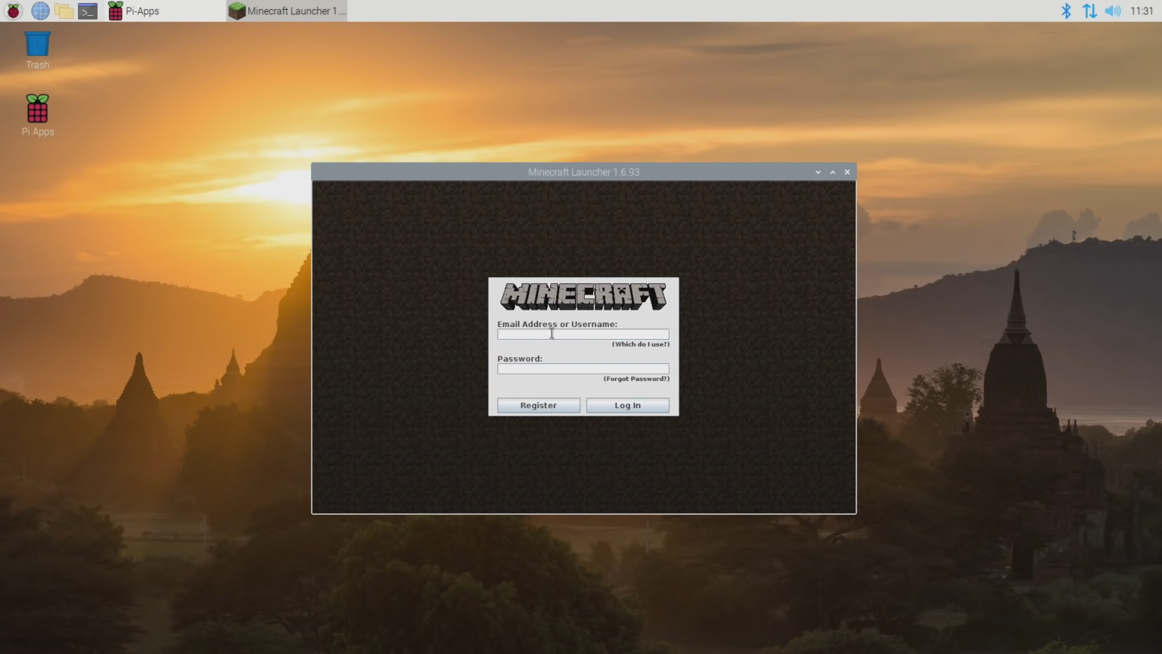
Task: Open the Raspberry Pi applications menu
Action: coord(13,11)
